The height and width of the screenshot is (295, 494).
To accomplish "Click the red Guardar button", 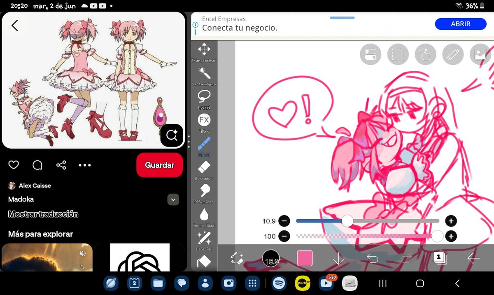I will pyautogui.click(x=159, y=165).
